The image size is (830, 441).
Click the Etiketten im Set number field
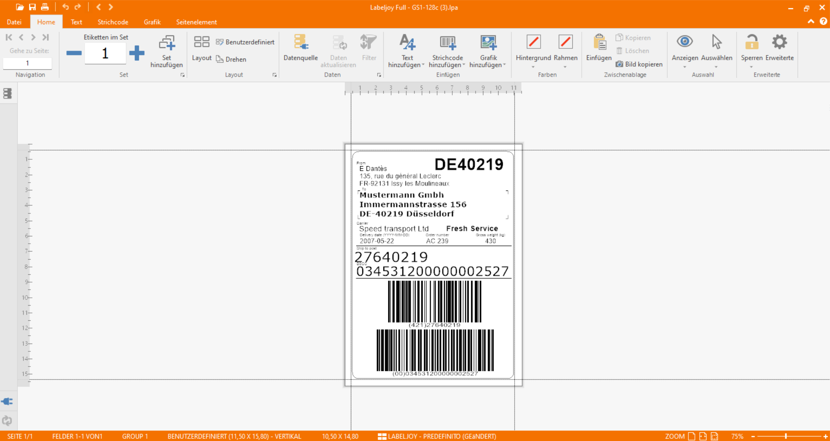[x=105, y=54]
